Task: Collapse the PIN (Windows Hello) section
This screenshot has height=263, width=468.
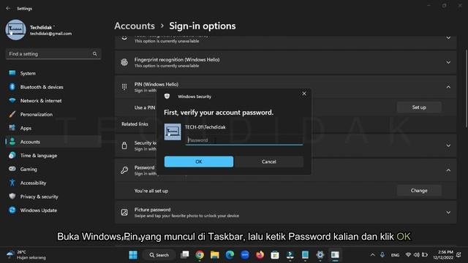Action: pos(448,87)
